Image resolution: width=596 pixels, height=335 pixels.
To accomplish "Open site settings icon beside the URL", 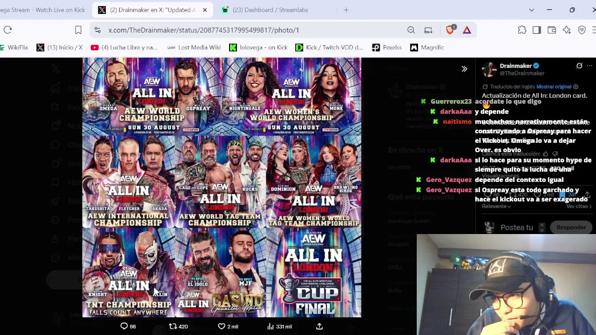I will point(97,30).
